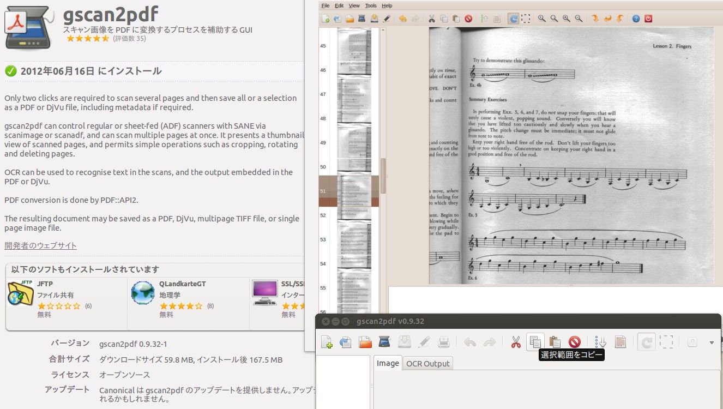723x409 pixels.
Task: Click gscan2pdf v0.9.32 window title
Action: (x=390, y=321)
